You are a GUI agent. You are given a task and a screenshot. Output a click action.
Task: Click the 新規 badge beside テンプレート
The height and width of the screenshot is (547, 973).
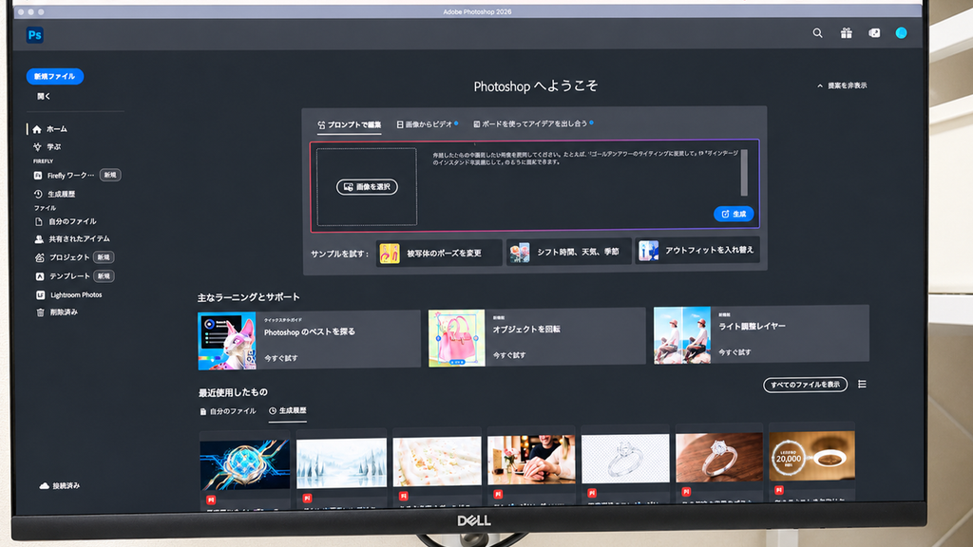point(104,276)
